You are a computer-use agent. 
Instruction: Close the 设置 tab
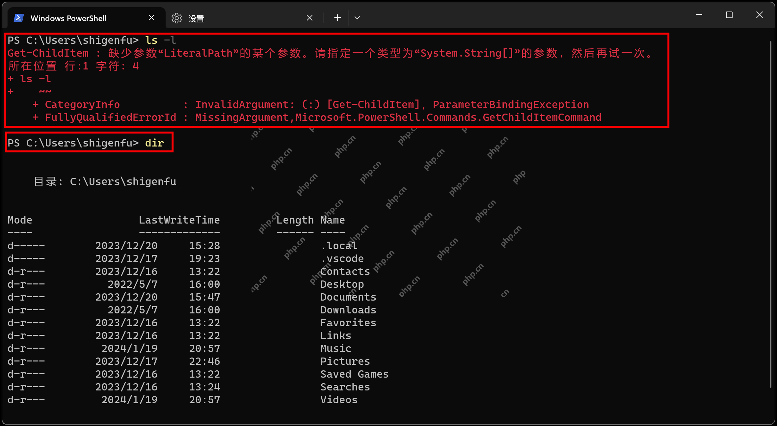(x=309, y=17)
